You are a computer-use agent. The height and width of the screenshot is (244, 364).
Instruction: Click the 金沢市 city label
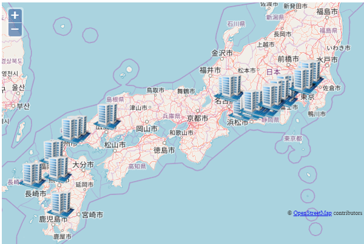[x=222, y=53]
